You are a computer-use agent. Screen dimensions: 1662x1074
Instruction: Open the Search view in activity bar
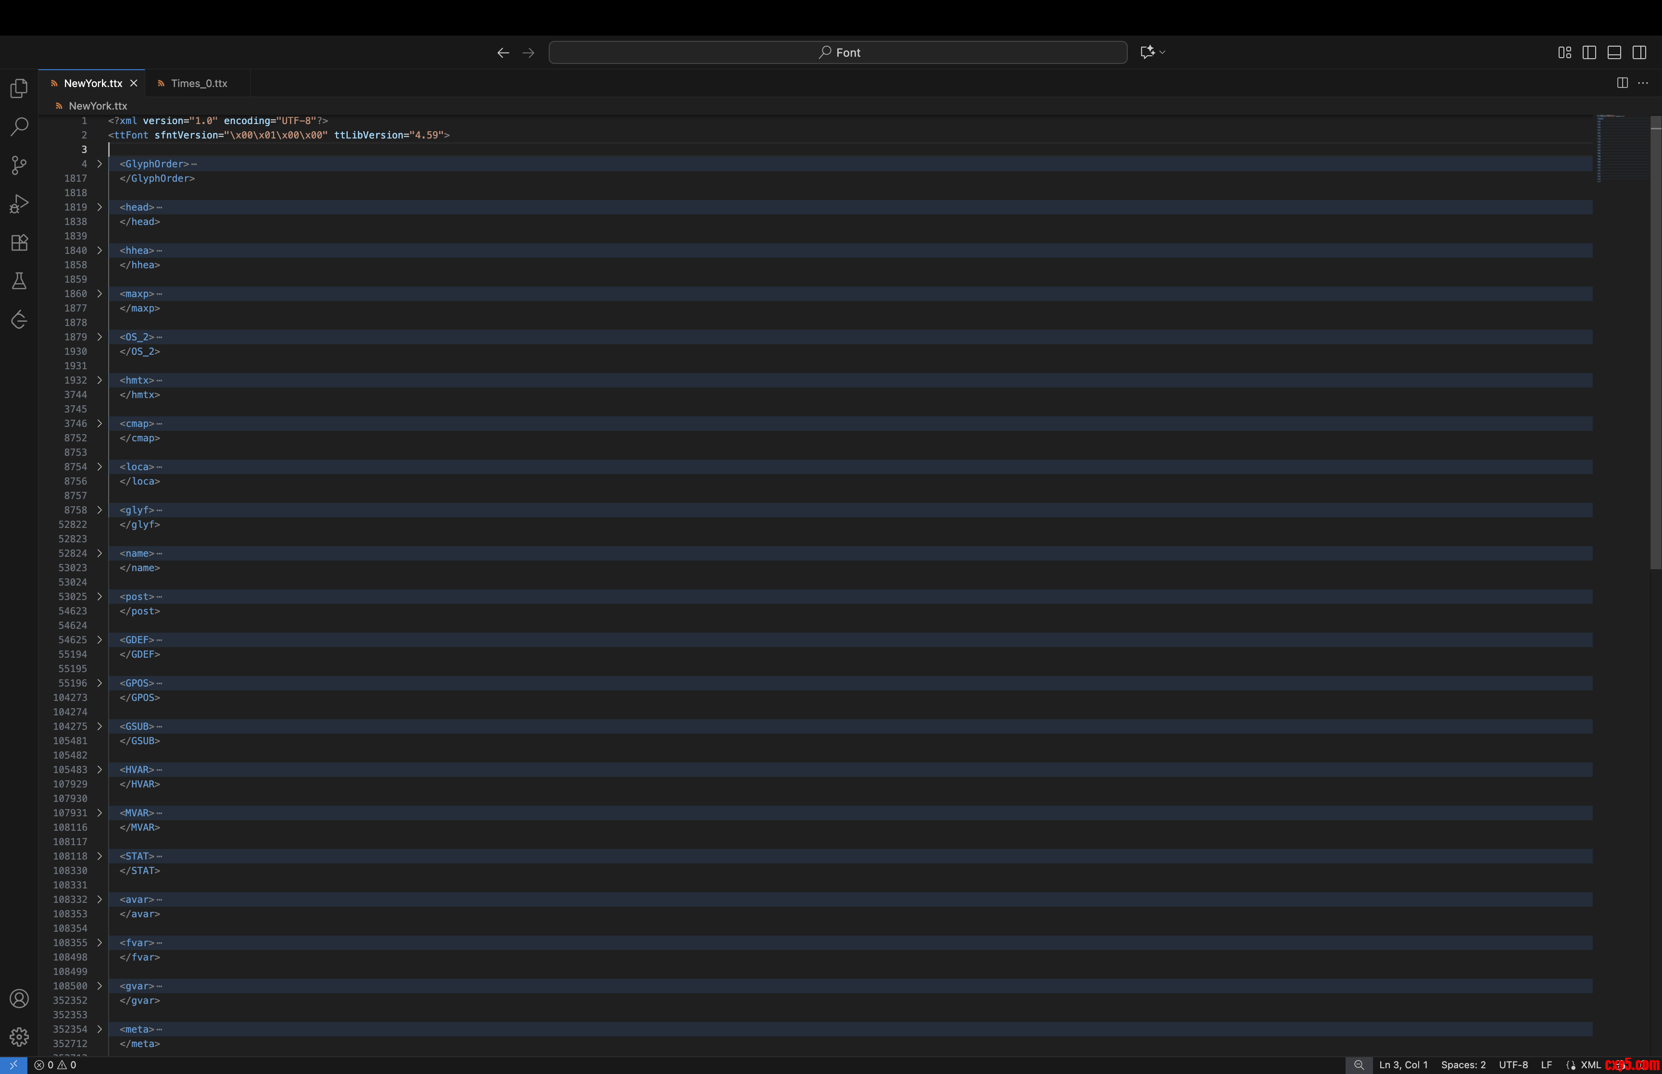point(19,126)
